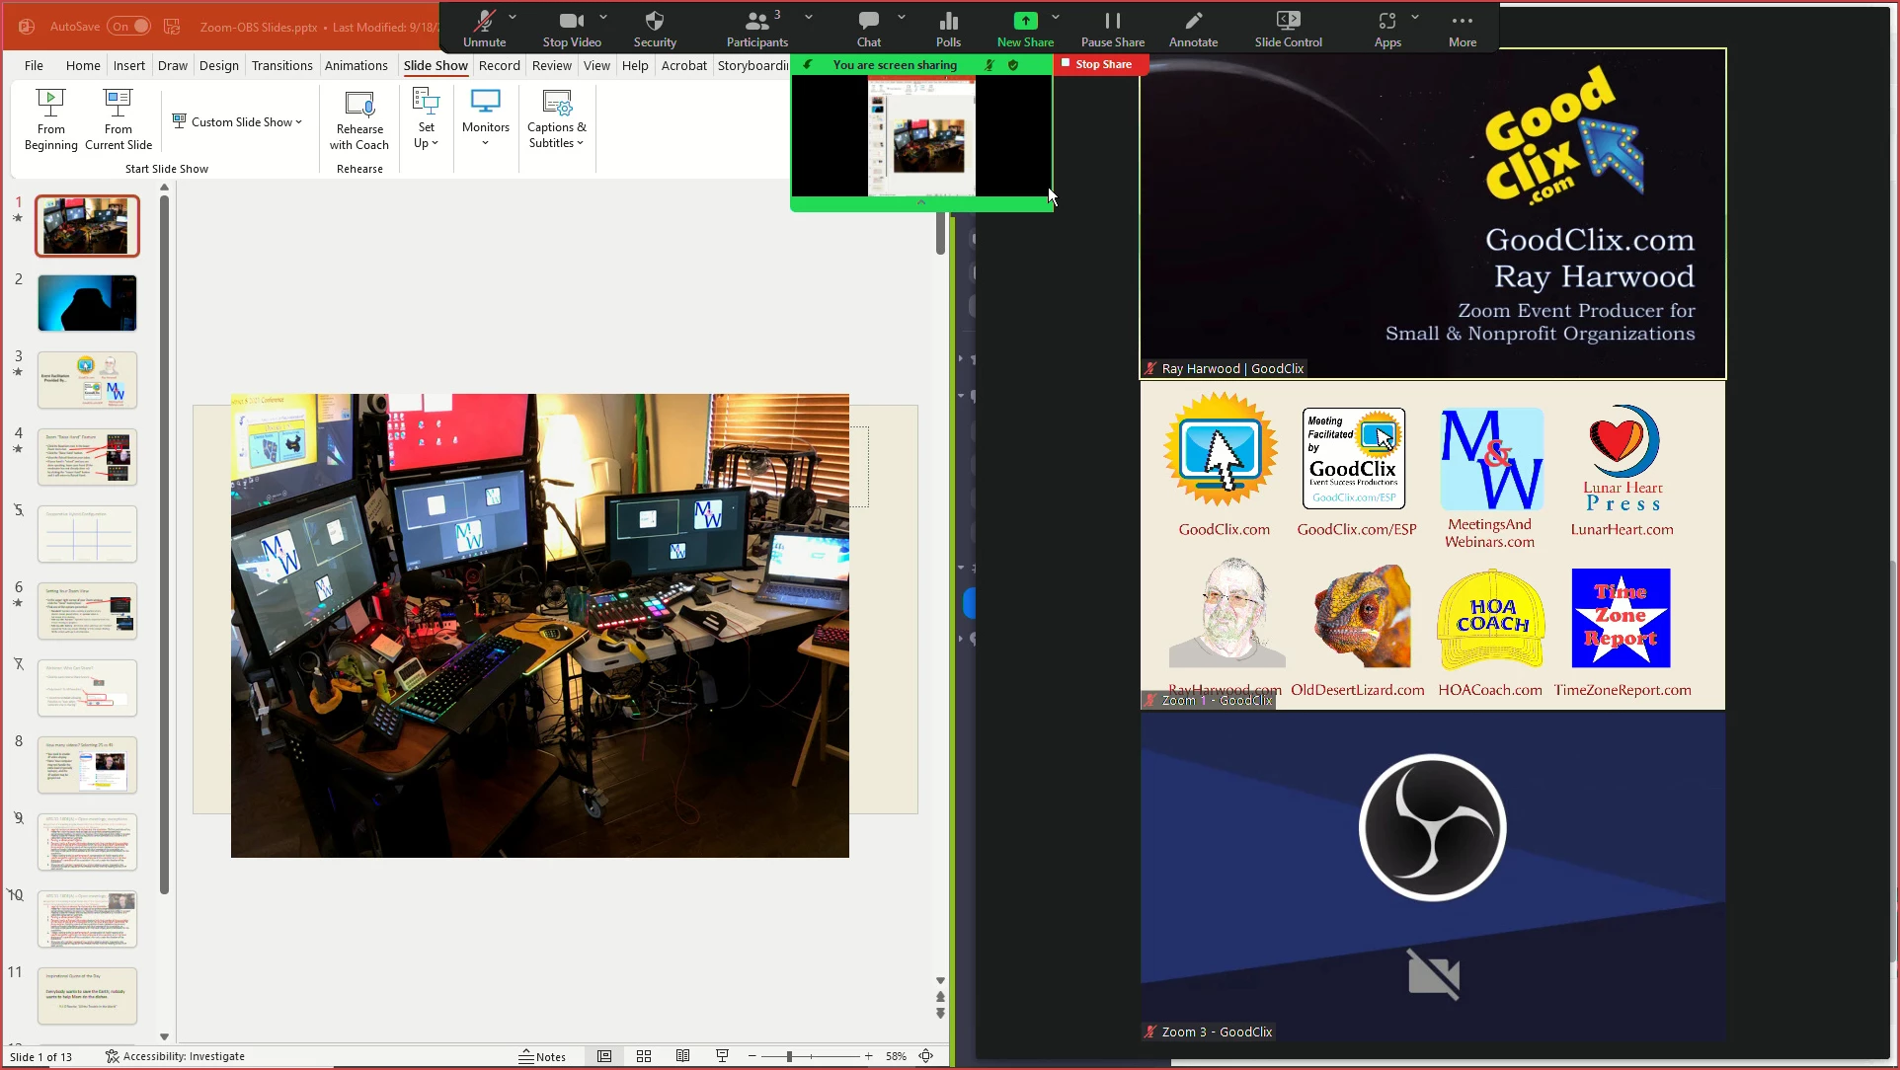Click the Polls icon in Zoom toolbar
1900x1070 pixels.
click(x=948, y=22)
